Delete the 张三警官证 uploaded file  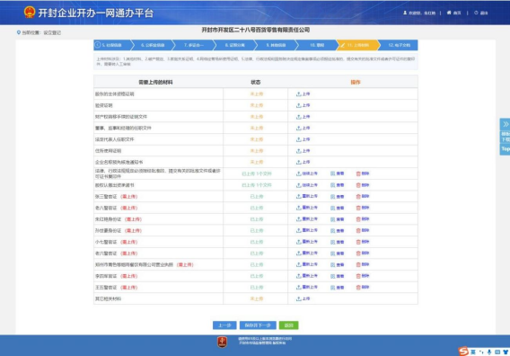pos(363,196)
